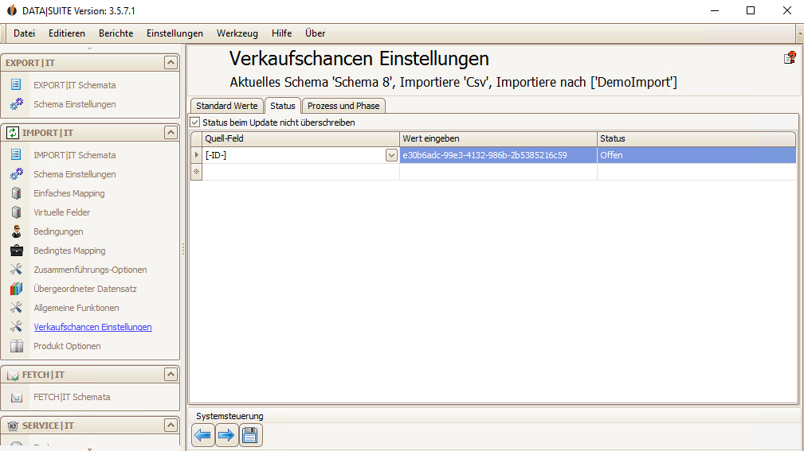Click the Quell-Feld column header
This screenshot has width=804, height=451.
[x=300, y=138]
